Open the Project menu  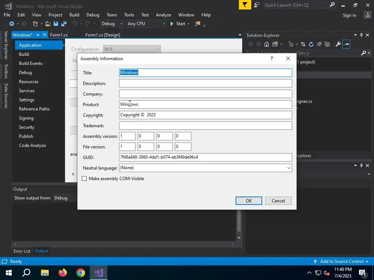(56, 15)
